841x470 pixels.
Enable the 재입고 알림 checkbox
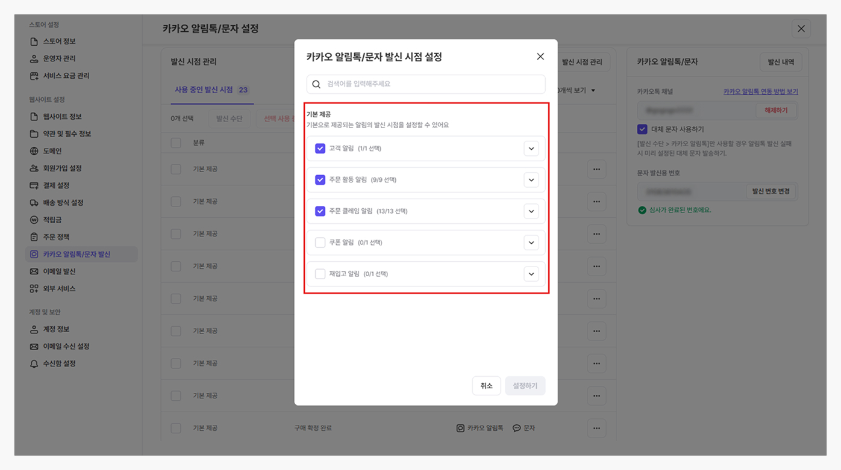(320, 274)
